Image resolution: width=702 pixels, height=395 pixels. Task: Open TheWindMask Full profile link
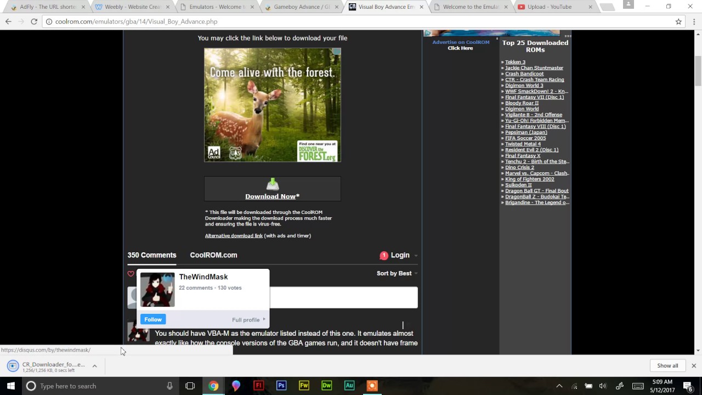click(248, 320)
